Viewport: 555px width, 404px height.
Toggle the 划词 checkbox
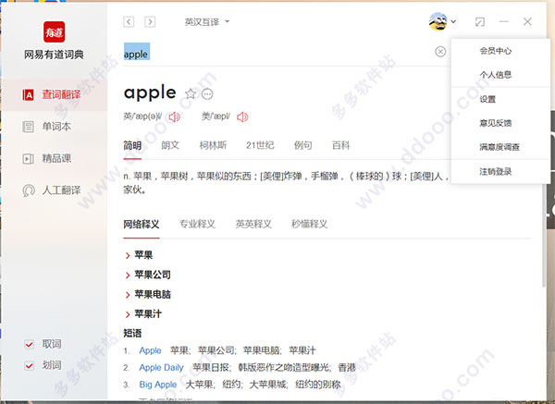[x=29, y=365]
